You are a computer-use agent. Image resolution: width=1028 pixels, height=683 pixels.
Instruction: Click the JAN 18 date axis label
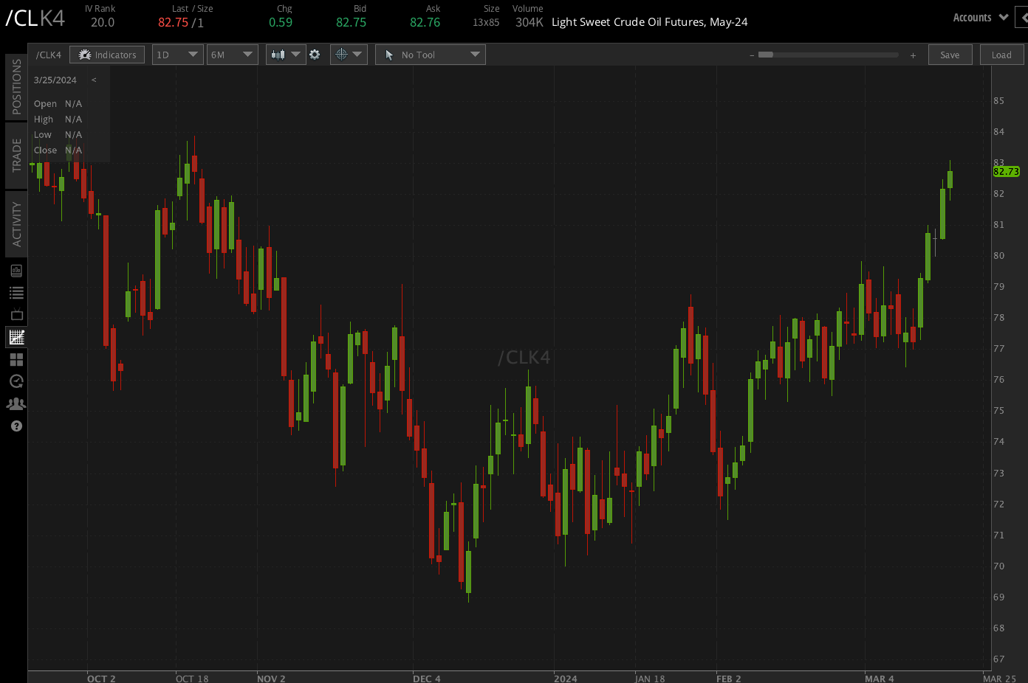(x=649, y=678)
